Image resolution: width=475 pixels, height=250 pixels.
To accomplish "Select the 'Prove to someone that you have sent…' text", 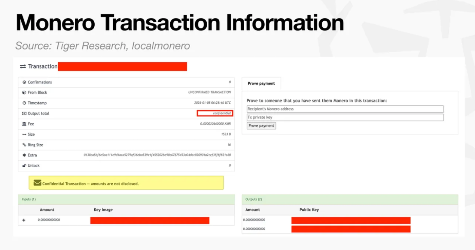I will pyautogui.click(x=317, y=101).
